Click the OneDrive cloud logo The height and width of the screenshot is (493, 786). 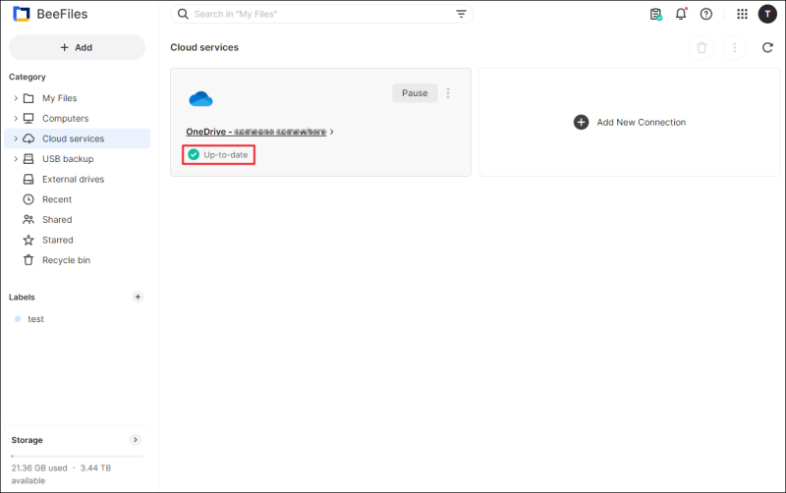click(x=201, y=99)
